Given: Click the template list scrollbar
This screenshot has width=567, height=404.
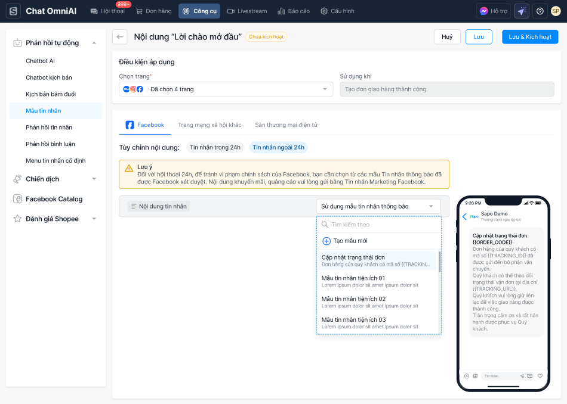Looking at the screenshot, I should 440,262.
